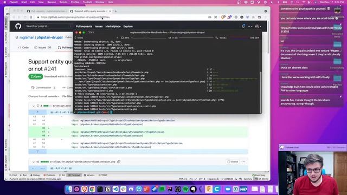Open the phpstan-drupal repository link
347x195 pixels.
click(49, 37)
